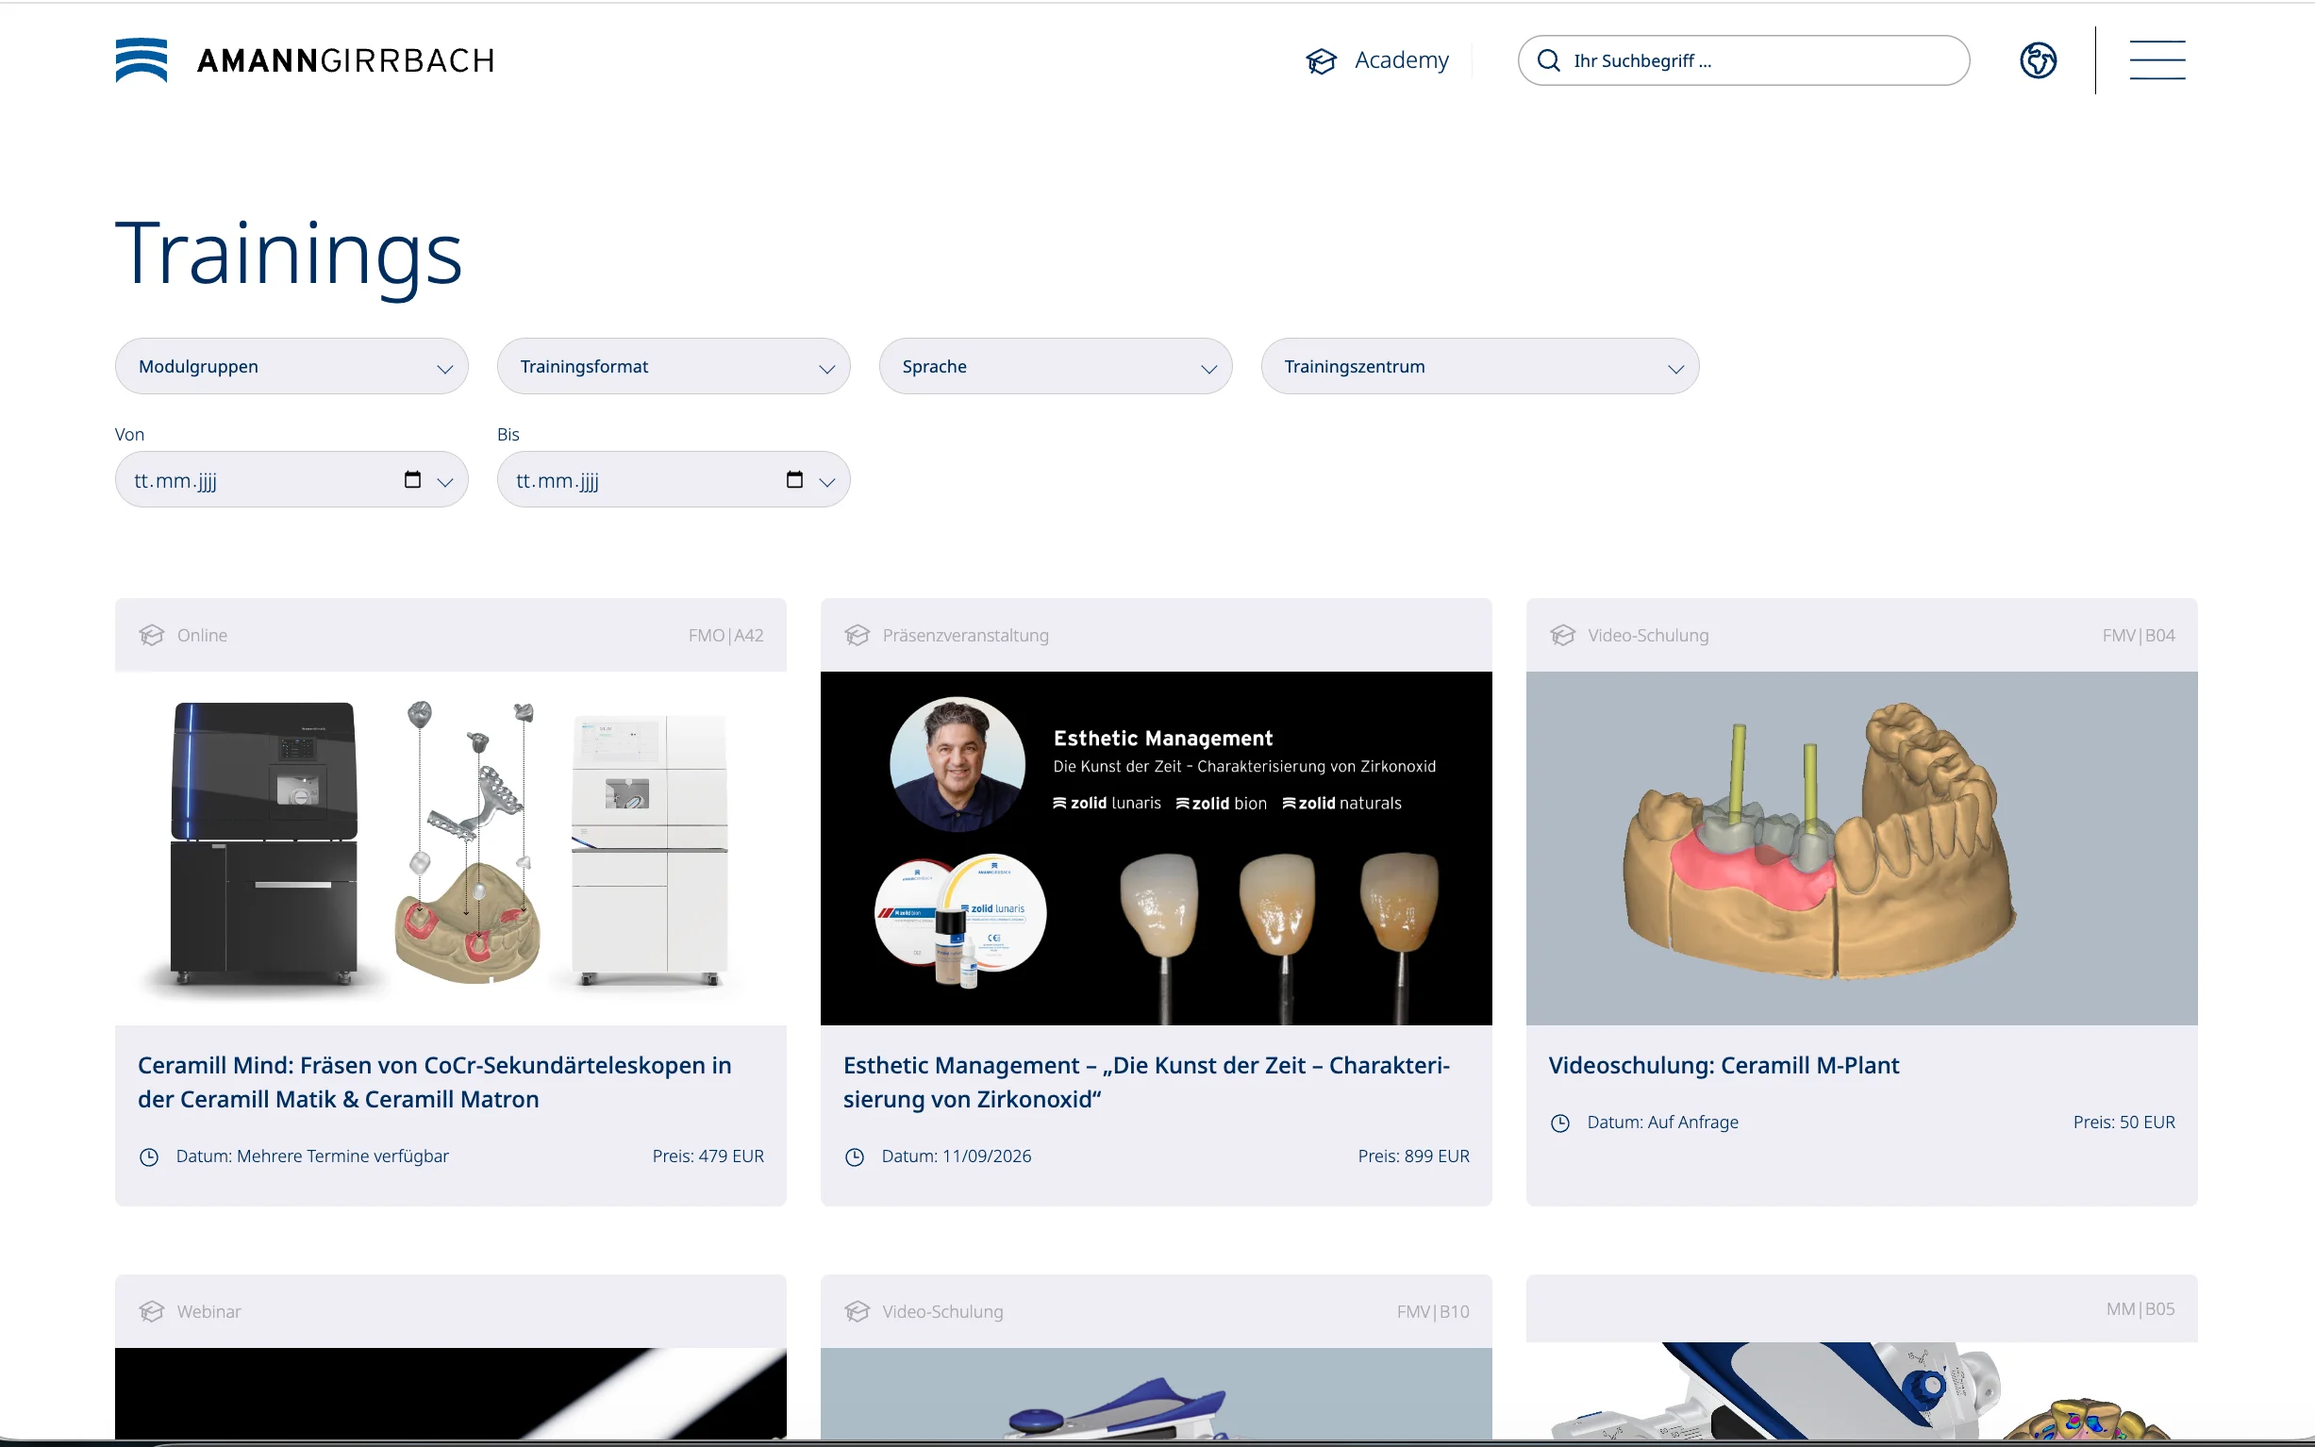The width and height of the screenshot is (2315, 1447).
Task: Open the M-Plant dental model thumbnail
Action: click(1861, 848)
